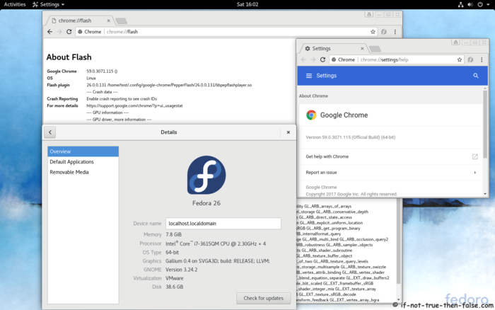
Task: Open Settings app menu in top bar
Action: pyautogui.click(x=49, y=4)
